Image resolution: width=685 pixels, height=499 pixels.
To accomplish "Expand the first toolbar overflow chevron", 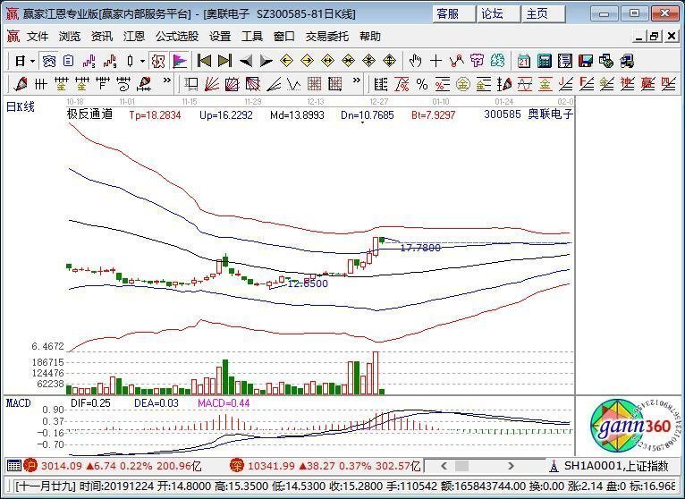I will [167, 80].
